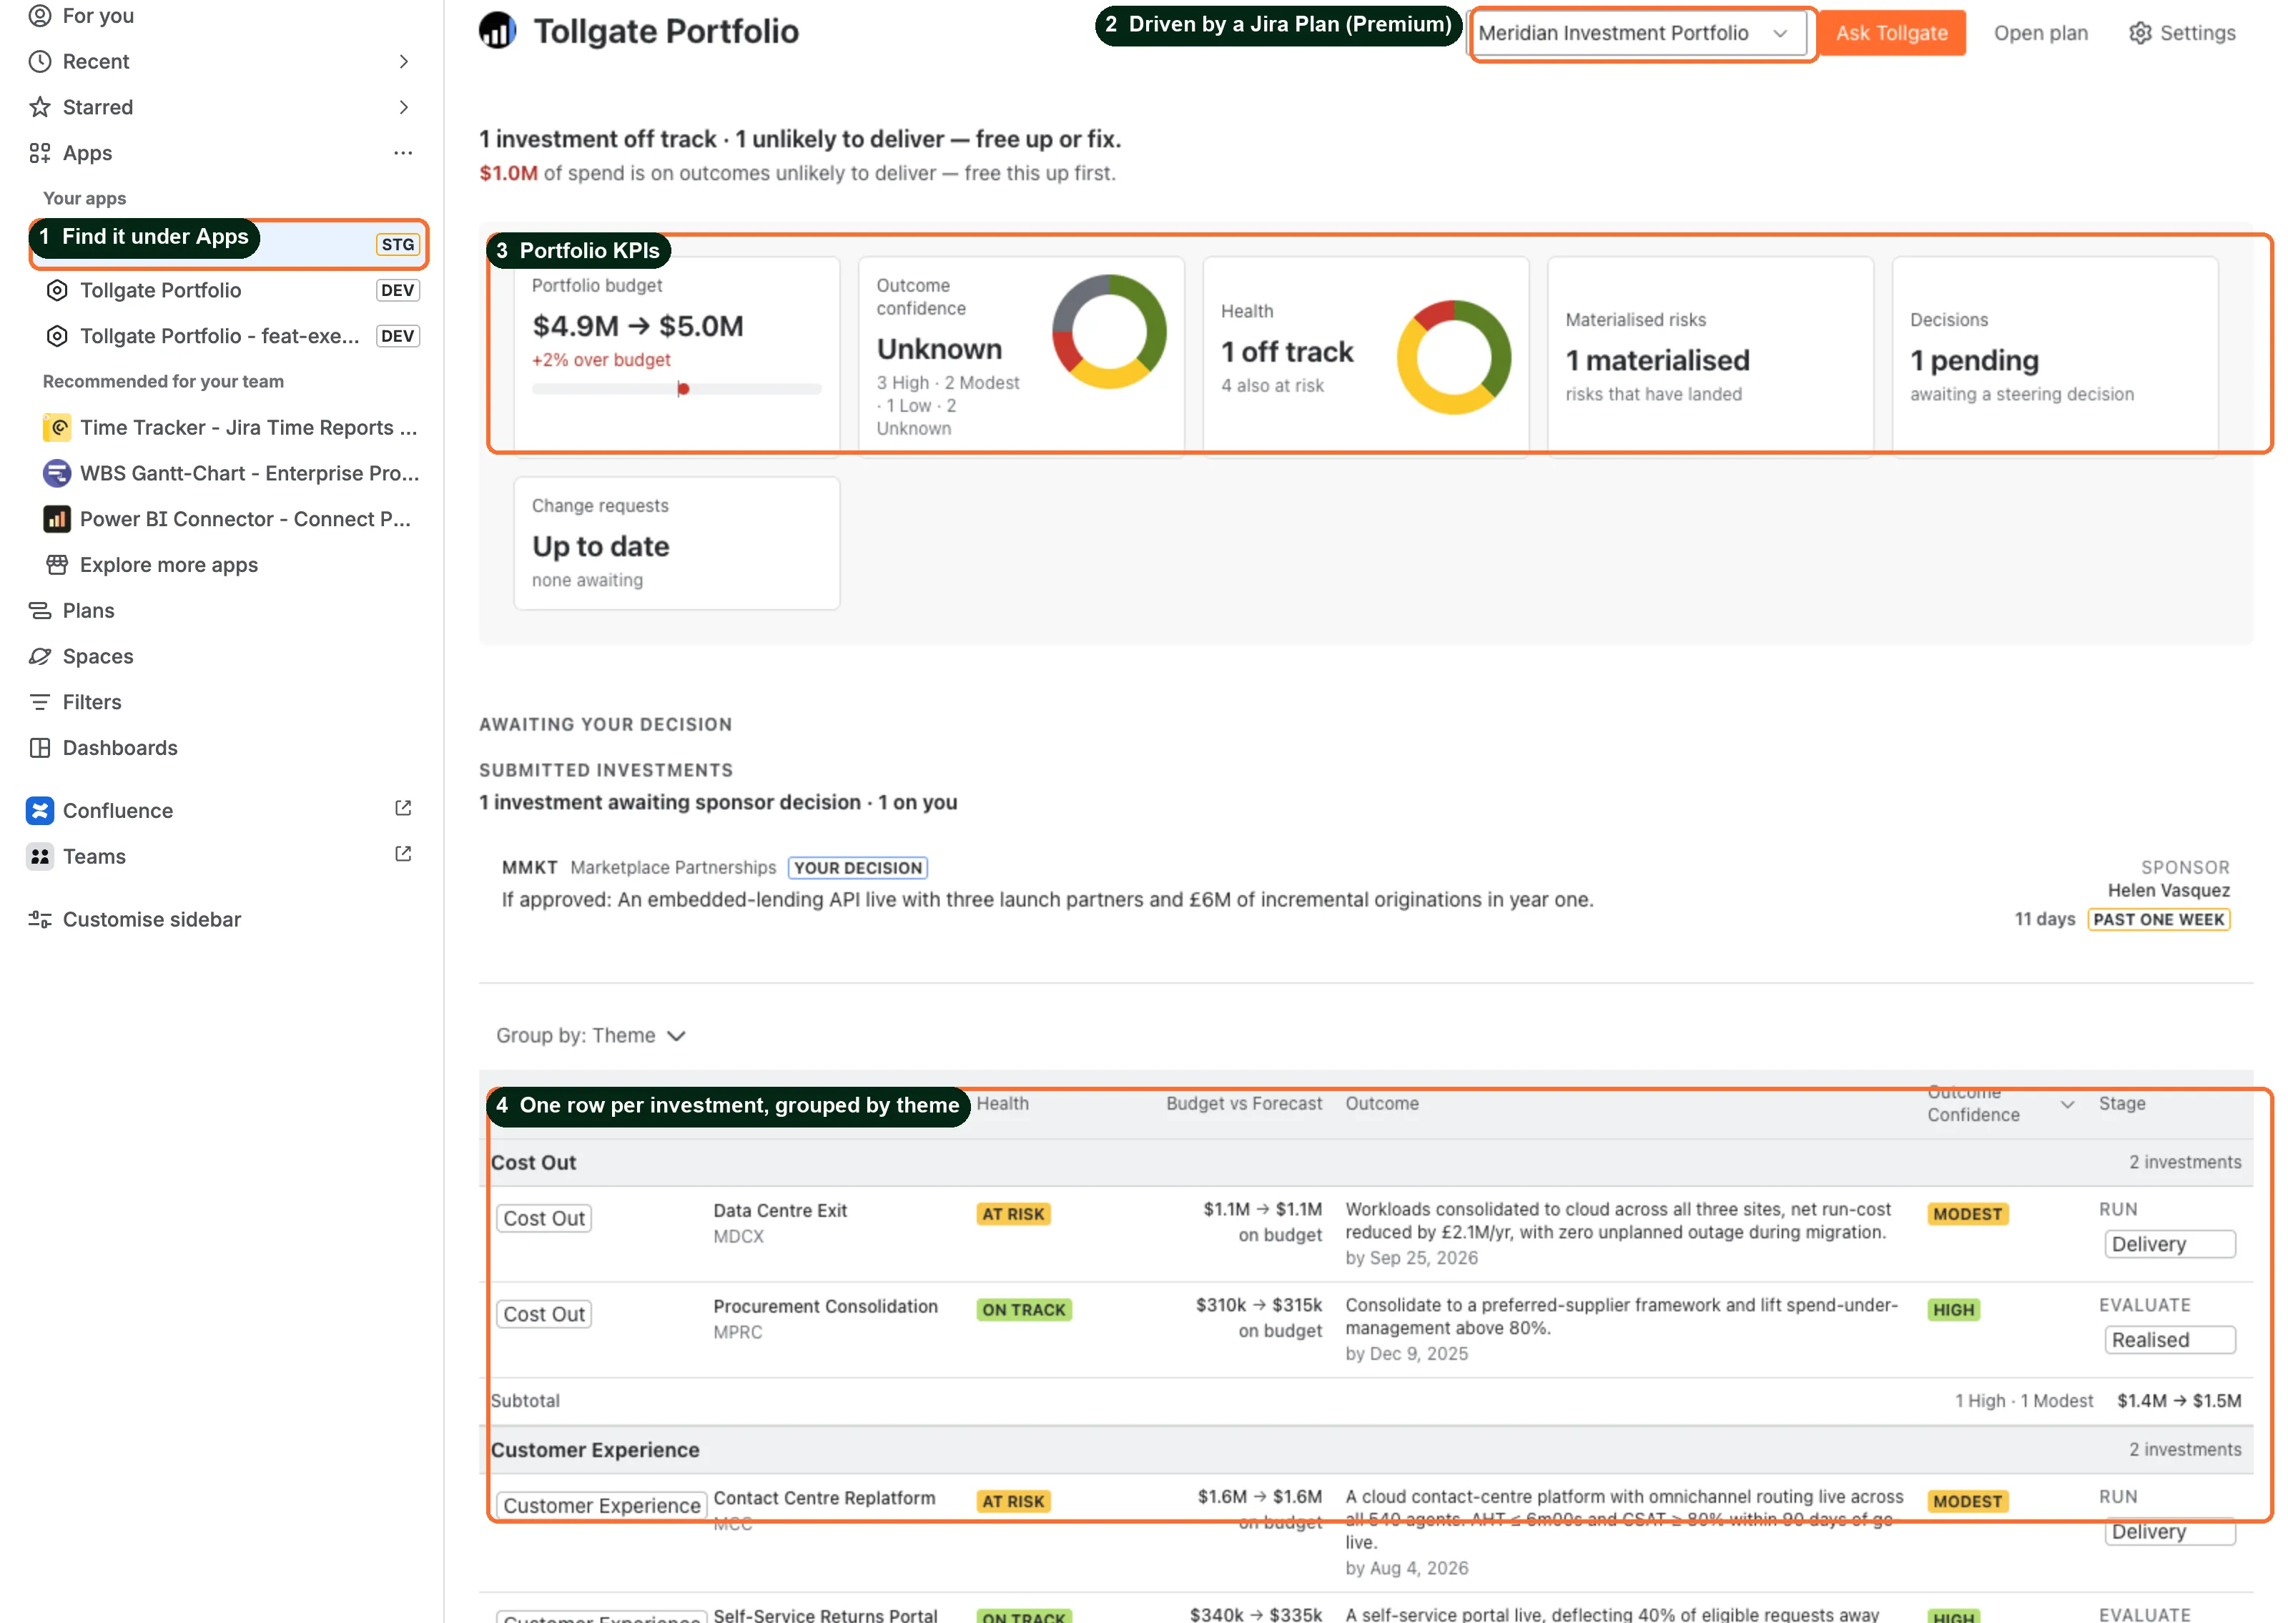Click the Time Tracker app icon
Image resolution: width=2288 pixels, height=1623 pixels.
coord(57,428)
